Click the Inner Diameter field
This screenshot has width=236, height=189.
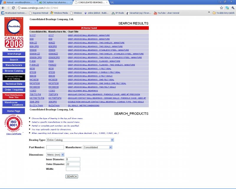tap(73, 159)
